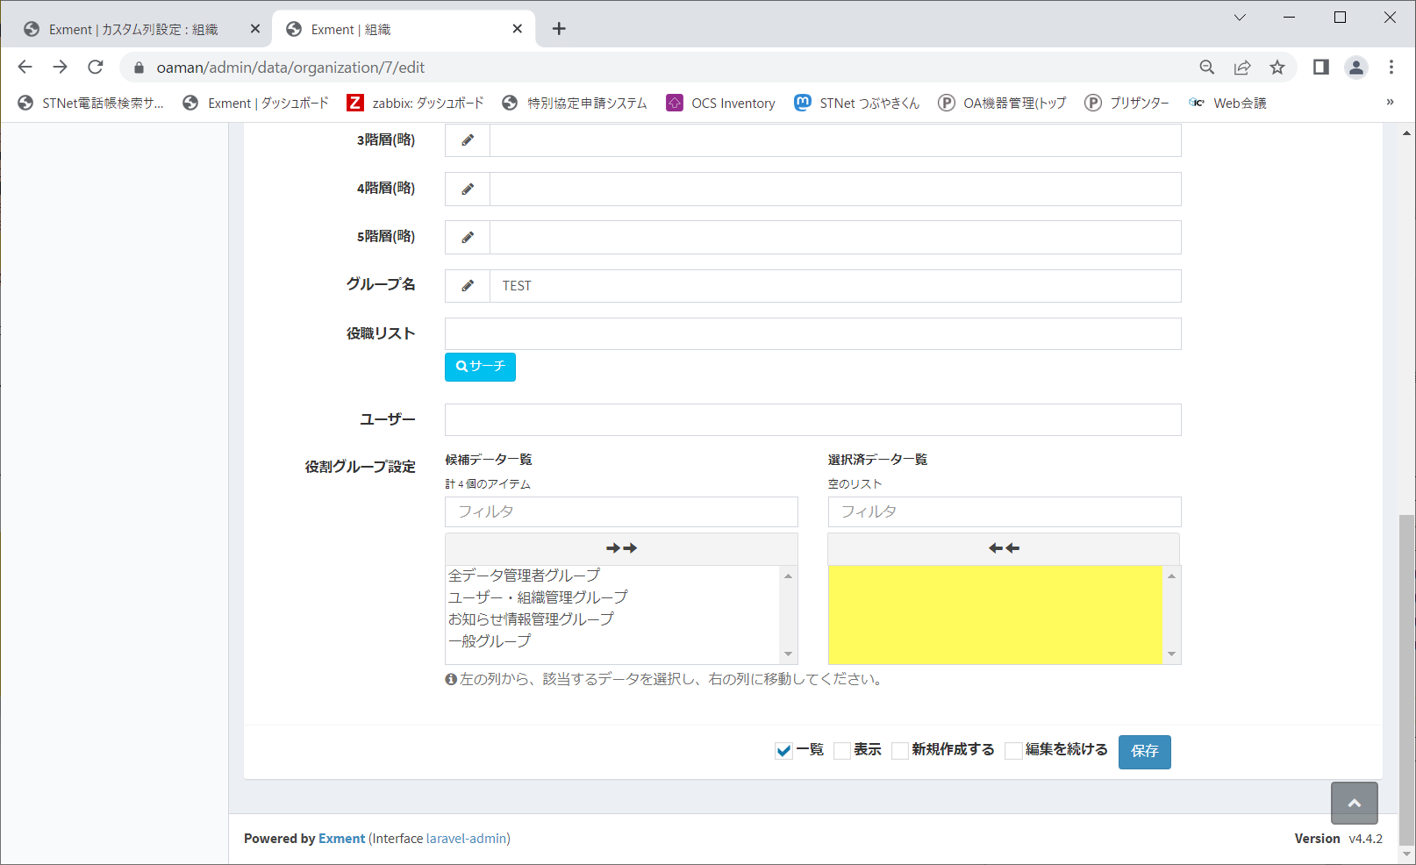Remove all selected with double left arrows
This screenshot has width=1416, height=865.
click(x=1004, y=548)
